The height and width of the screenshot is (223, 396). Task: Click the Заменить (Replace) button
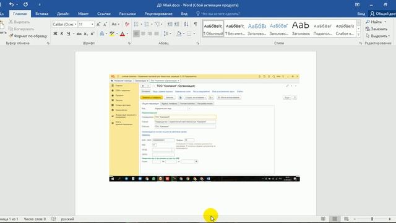(x=376, y=29)
